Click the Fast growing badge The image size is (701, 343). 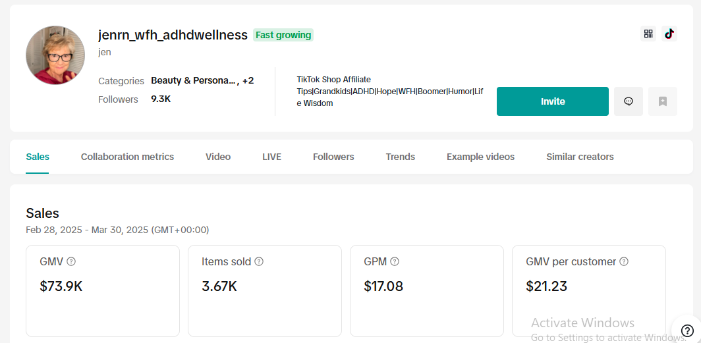tap(283, 35)
